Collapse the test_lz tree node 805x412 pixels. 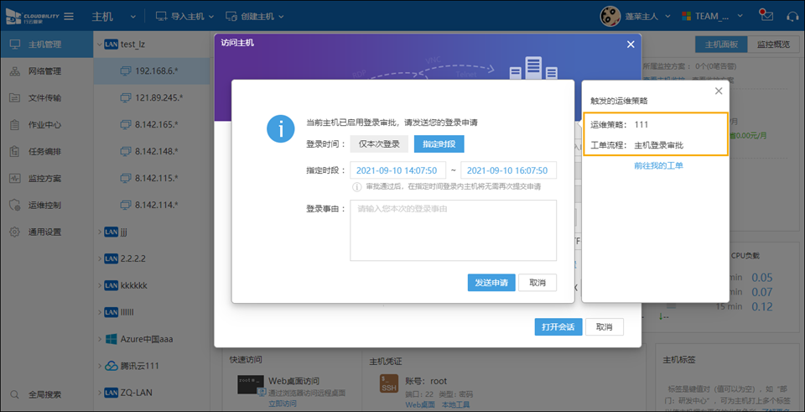99,44
